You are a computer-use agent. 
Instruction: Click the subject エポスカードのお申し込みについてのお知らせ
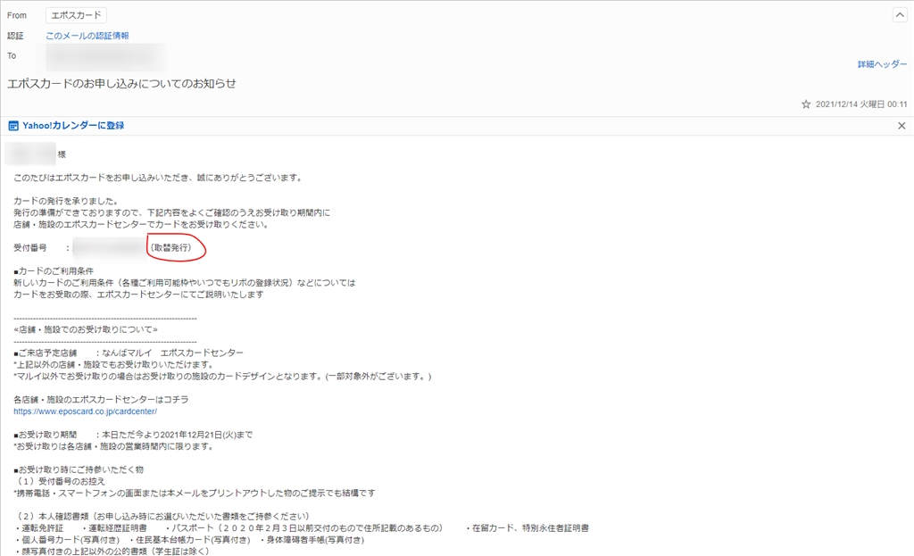click(x=121, y=83)
